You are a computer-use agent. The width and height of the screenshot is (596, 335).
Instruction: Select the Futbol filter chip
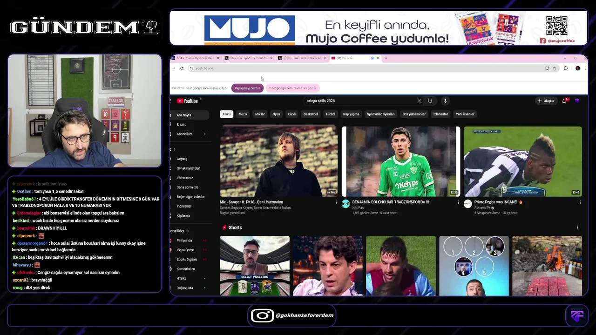point(331,114)
